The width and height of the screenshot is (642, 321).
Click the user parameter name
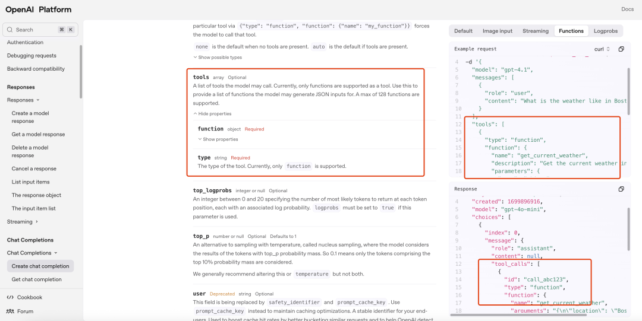coord(199,294)
